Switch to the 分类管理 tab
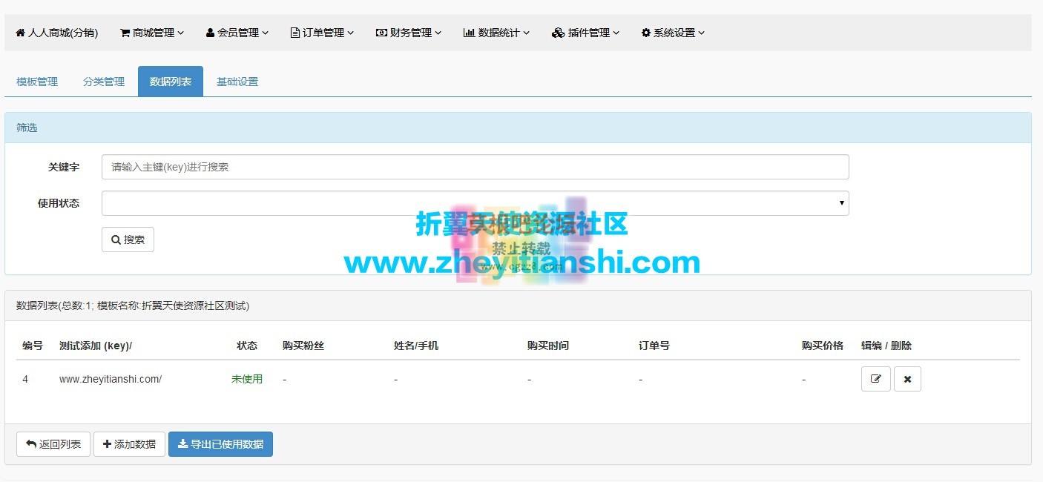The height and width of the screenshot is (482, 1043). [x=104, y=82]
